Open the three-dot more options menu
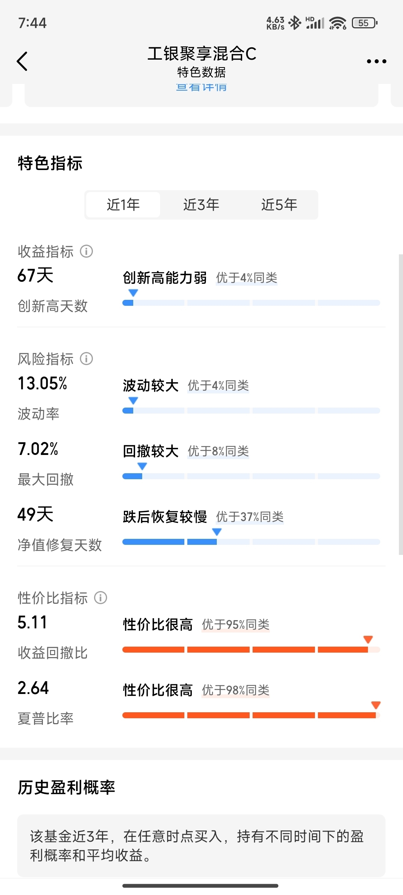 point(376,61)
